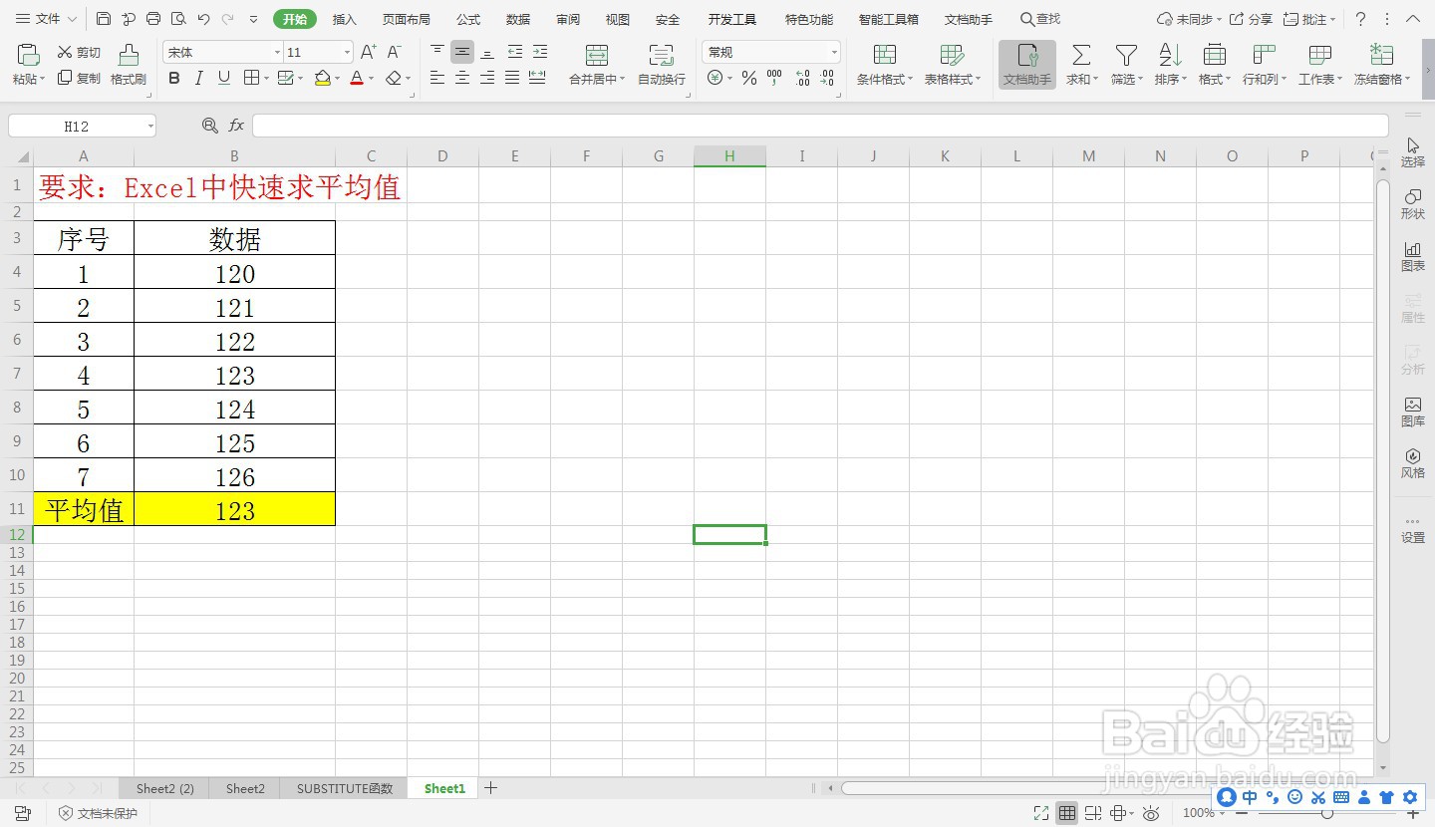This screenshot has width=1435, height=827.
Task: Switch to the Sheet2 worksheet tab
Action: (245, 788)
